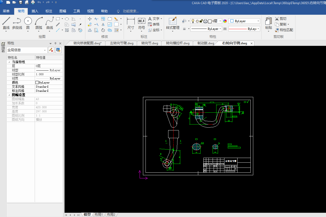Switch to 转向桥装配图.dwg document tab
The height and width of the screenshot is (217, 326).
(x=87, y=43)
